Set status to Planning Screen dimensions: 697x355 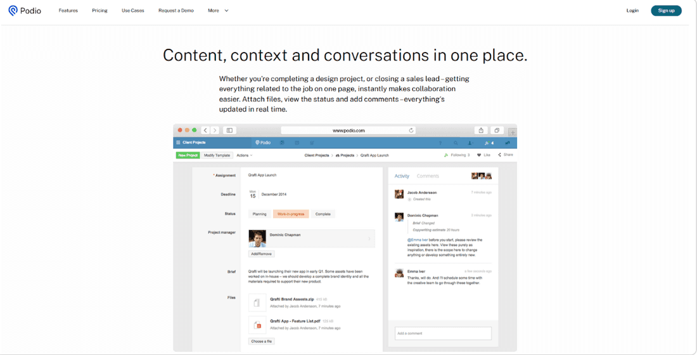(259, 214)
